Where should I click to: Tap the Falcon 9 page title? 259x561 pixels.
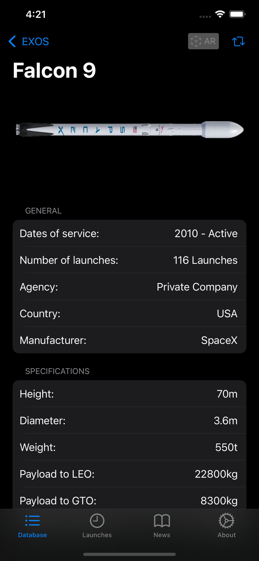point(55,70)
